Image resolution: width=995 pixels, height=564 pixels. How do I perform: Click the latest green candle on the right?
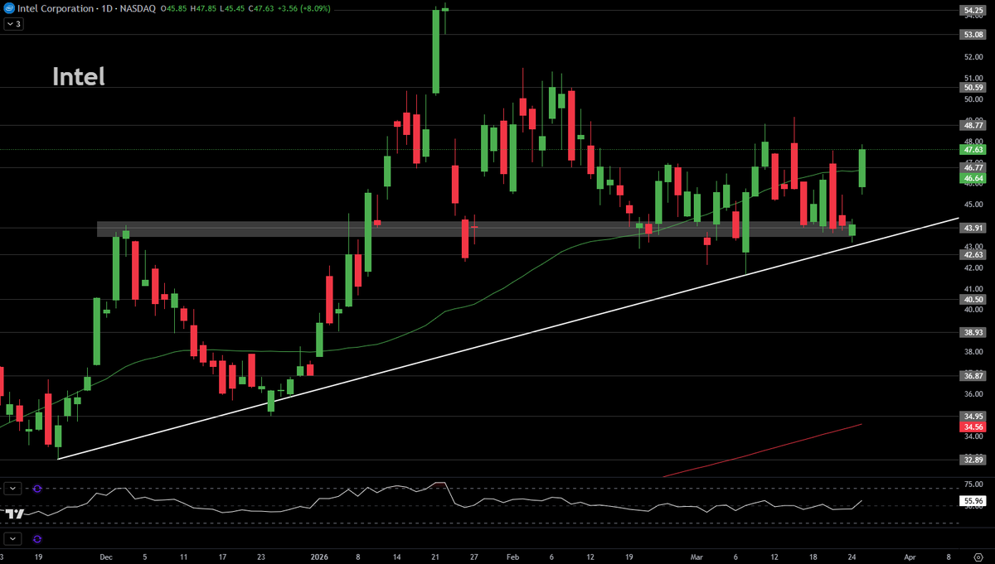click(x=862, y=168)
